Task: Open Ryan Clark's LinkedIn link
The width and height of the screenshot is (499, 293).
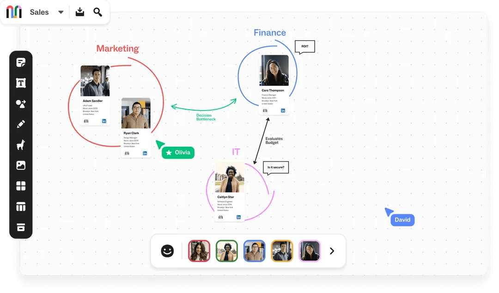Action: point(145,153)
